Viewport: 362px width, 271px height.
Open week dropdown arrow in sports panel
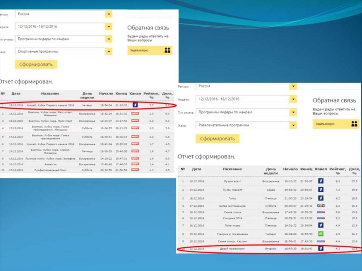pyautogui.click(x=109, y=26)
